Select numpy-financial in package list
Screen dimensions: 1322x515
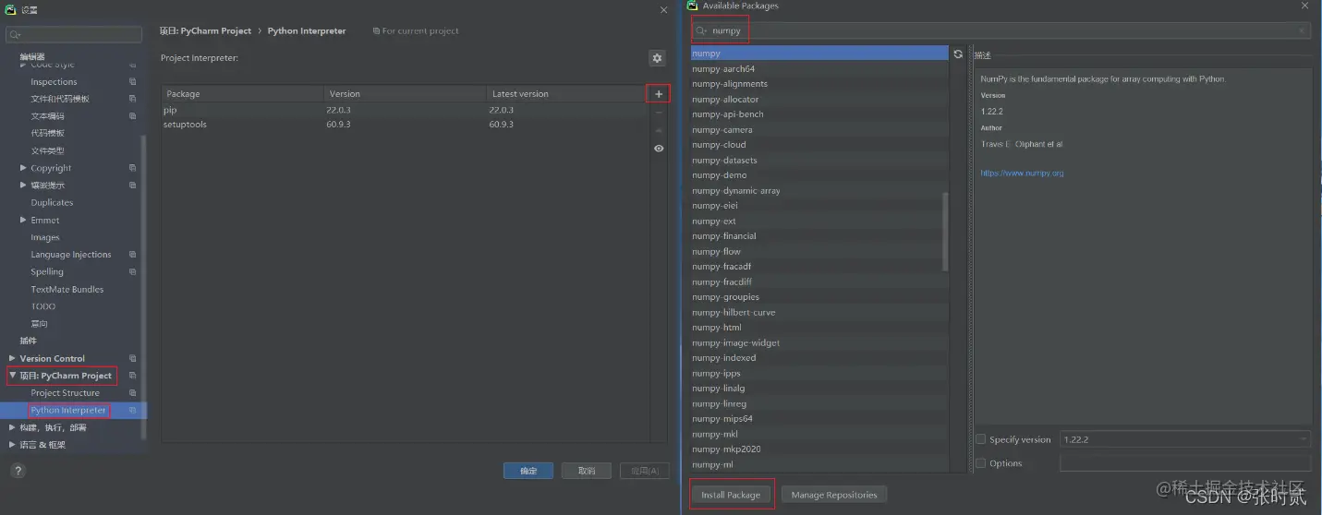819,236
